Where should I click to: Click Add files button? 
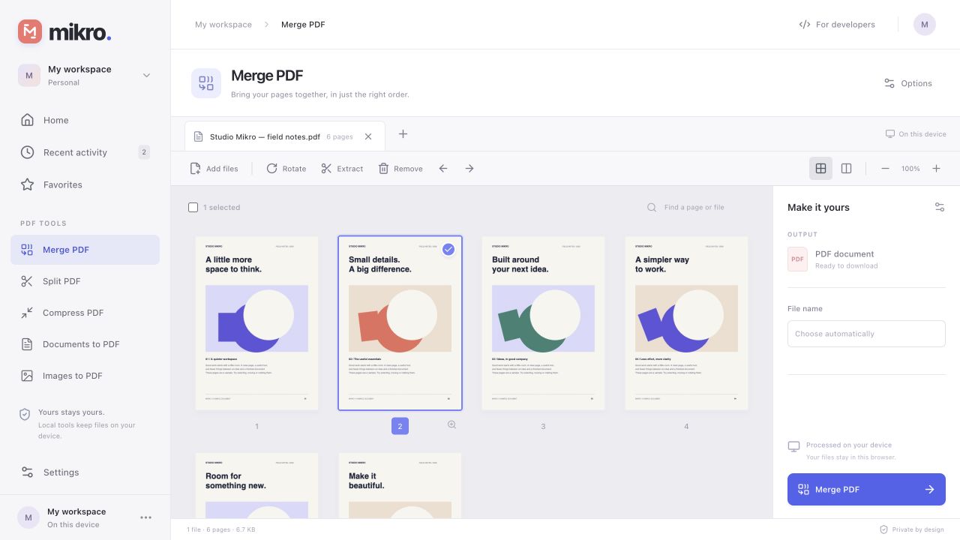click(x=214, y=169)
